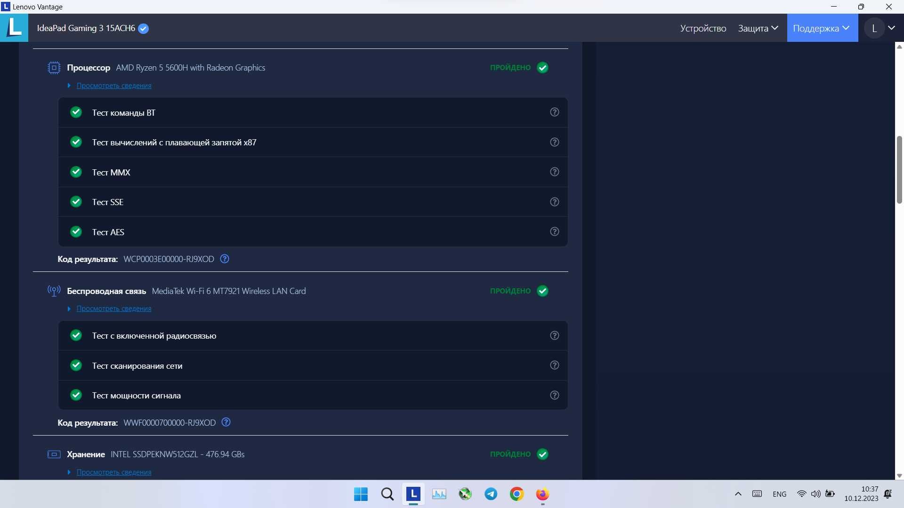Click the Тест сканирования сети label

coord(137,366)
